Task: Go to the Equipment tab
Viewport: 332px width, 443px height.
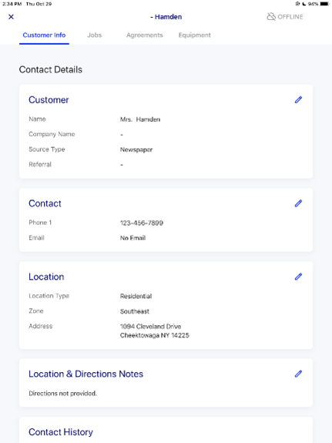Action: click(x=194, y=35)
